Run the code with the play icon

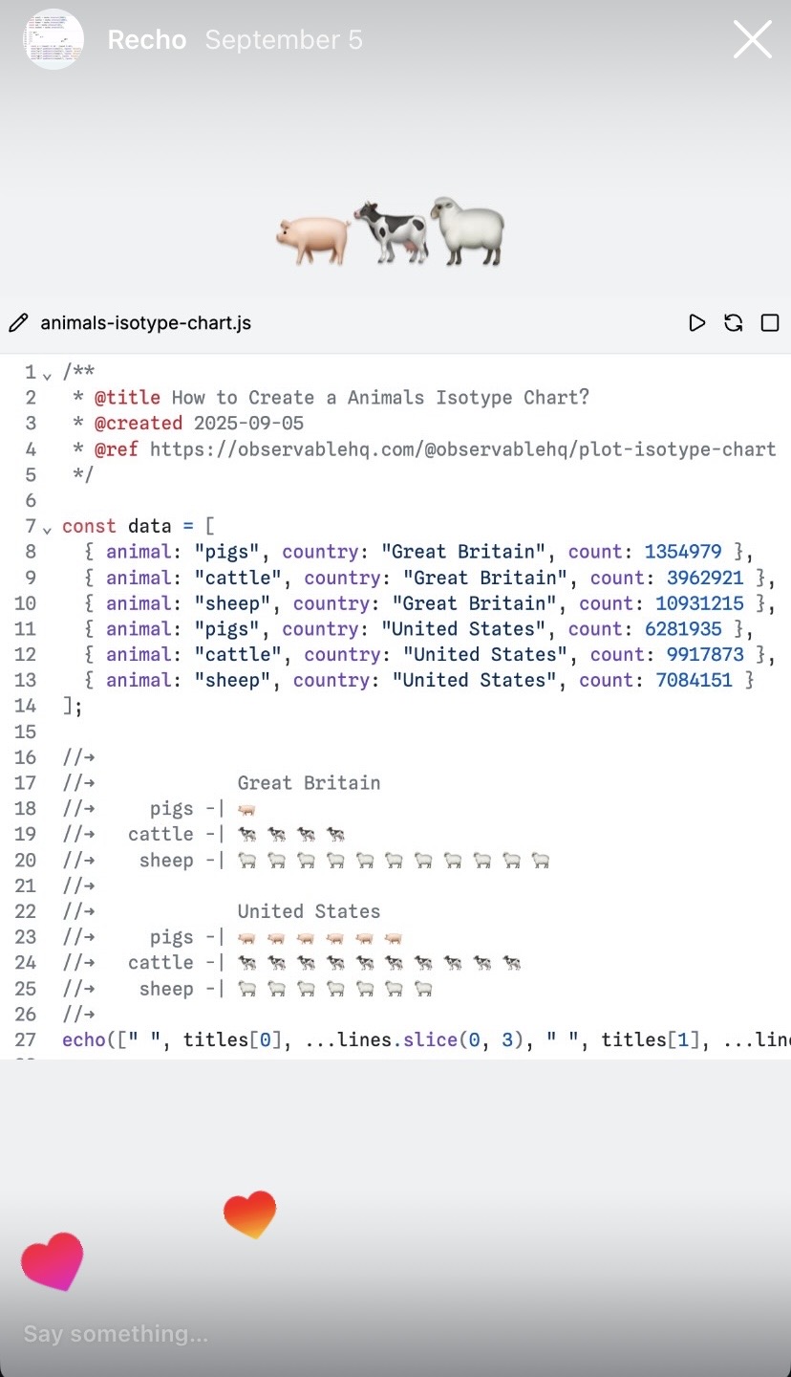point(697,323)
